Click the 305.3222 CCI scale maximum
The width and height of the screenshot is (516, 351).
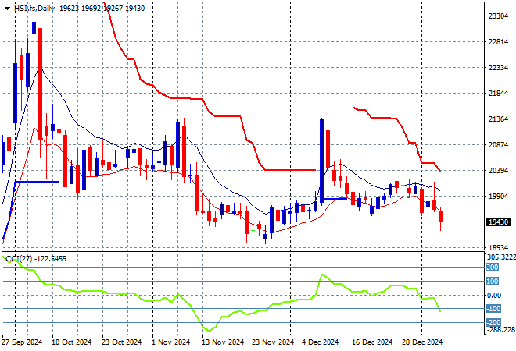[501, 257]
